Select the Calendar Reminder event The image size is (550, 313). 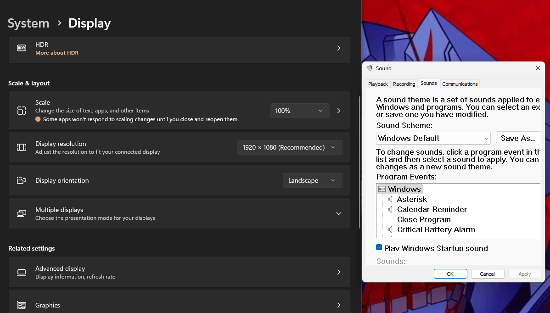[432, 209]
